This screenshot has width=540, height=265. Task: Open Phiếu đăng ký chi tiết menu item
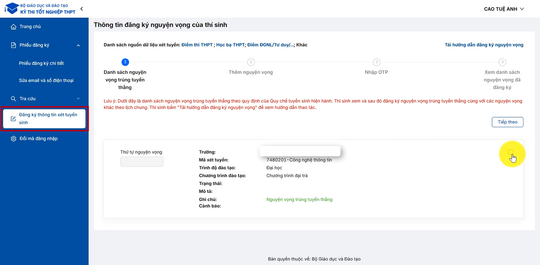point(41,63)
